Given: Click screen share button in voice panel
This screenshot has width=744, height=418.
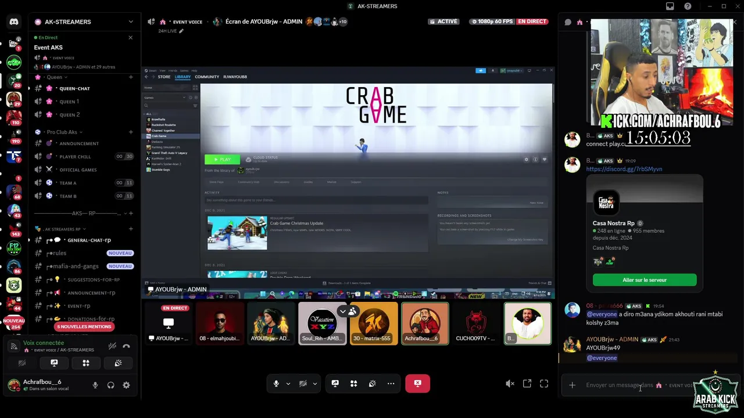Looking at the screenshot, I should tap(54, 363).
